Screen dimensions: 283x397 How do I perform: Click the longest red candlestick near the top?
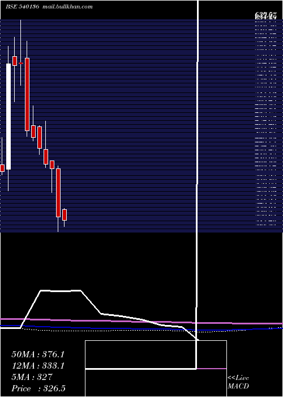pyautogui.click(x=27, y=95)
